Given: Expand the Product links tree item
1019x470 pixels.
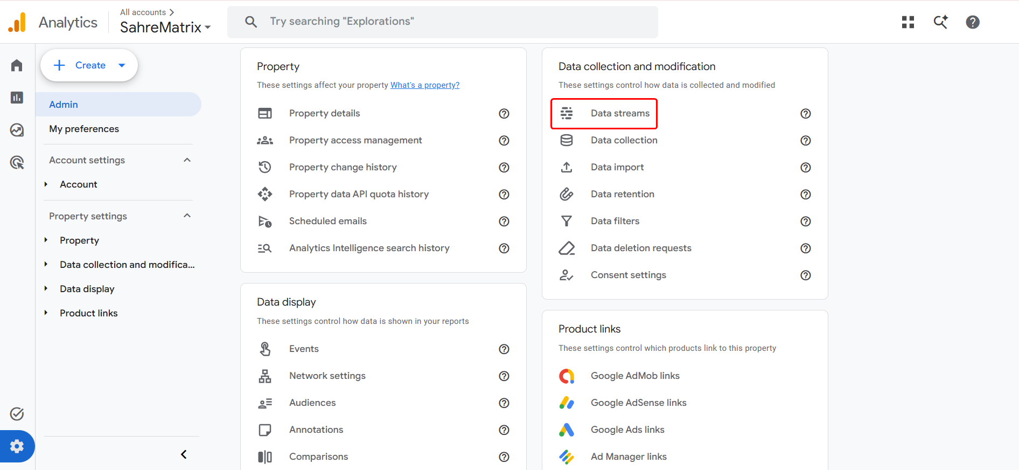Looking at the screenshot, I should coord(46,313).
